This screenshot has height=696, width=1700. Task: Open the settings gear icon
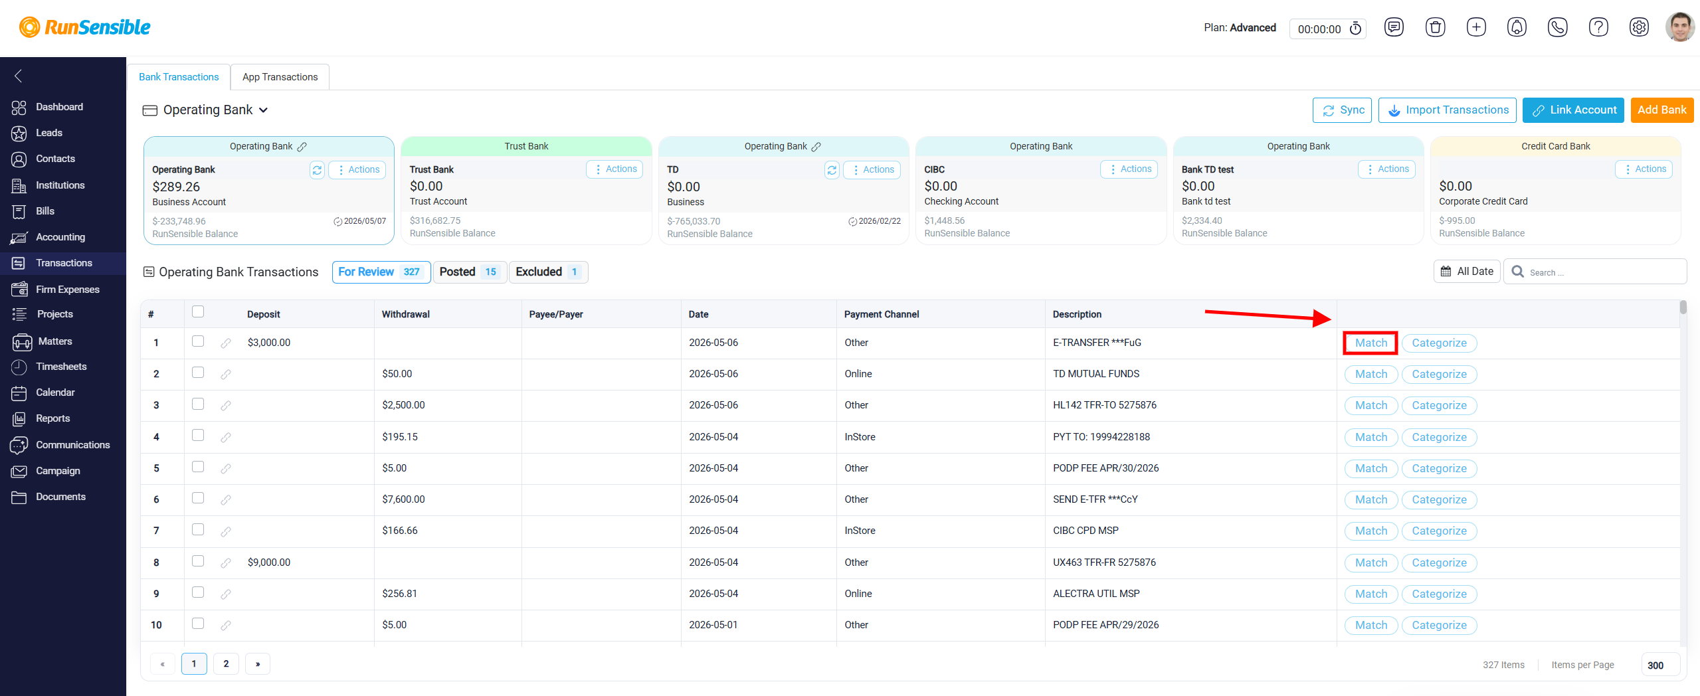click(x=1639, y=27)
